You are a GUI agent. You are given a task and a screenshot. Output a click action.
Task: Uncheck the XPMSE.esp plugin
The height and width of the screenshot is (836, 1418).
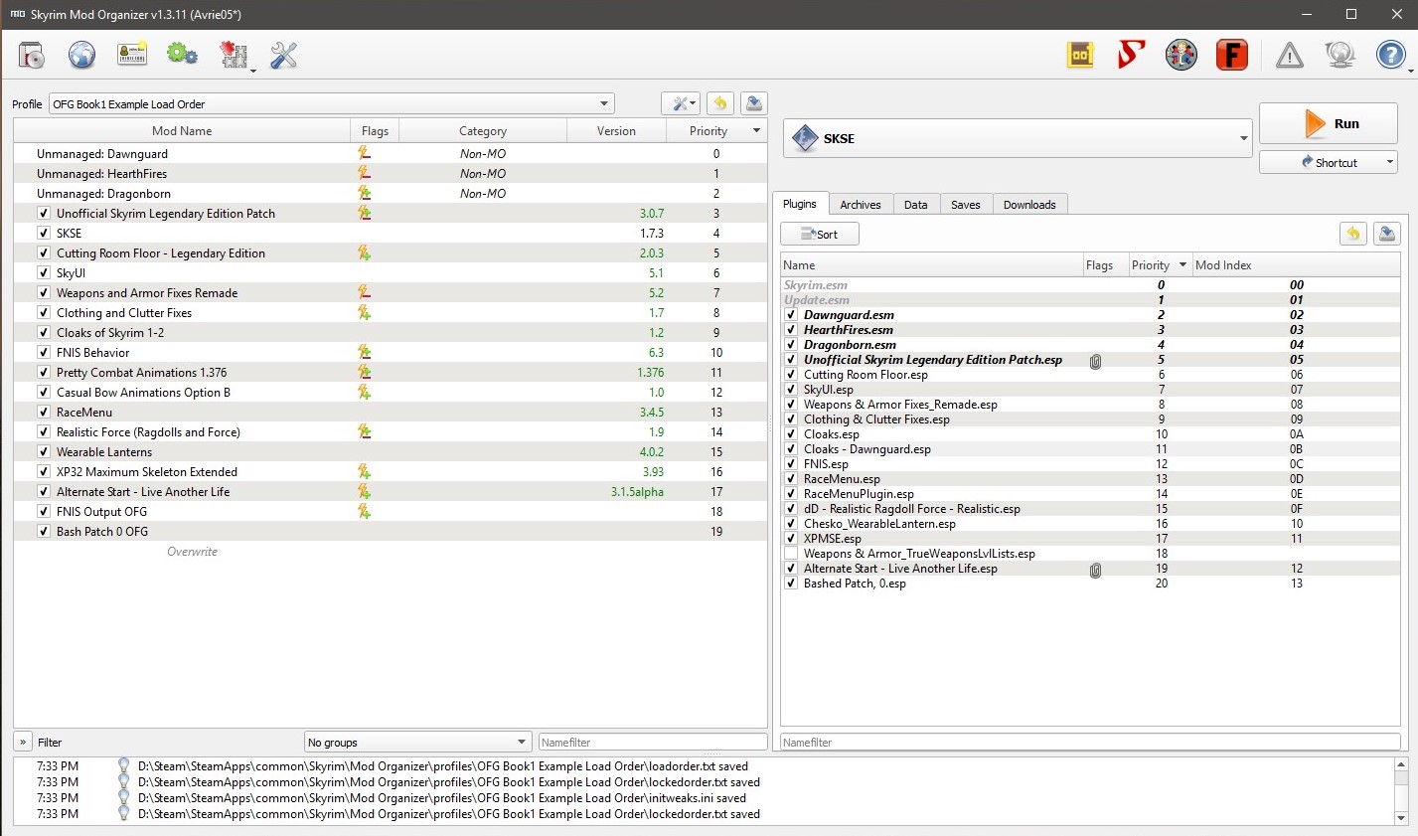tap(791, 539)
